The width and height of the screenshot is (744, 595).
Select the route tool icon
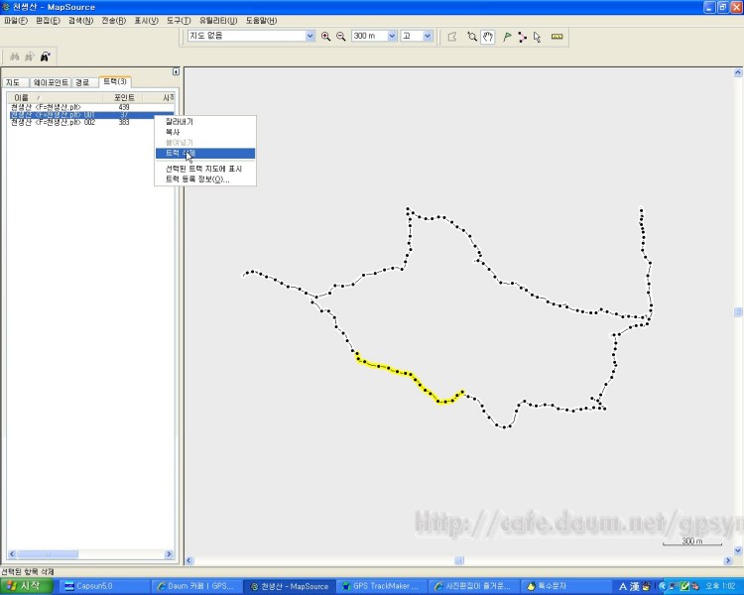[x=522, y=37]
